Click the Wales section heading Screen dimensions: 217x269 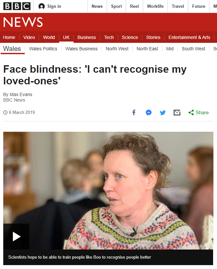point(12,49)
